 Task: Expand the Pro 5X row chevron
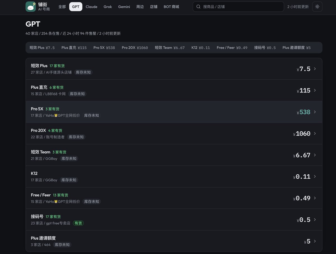coord(315,112)
